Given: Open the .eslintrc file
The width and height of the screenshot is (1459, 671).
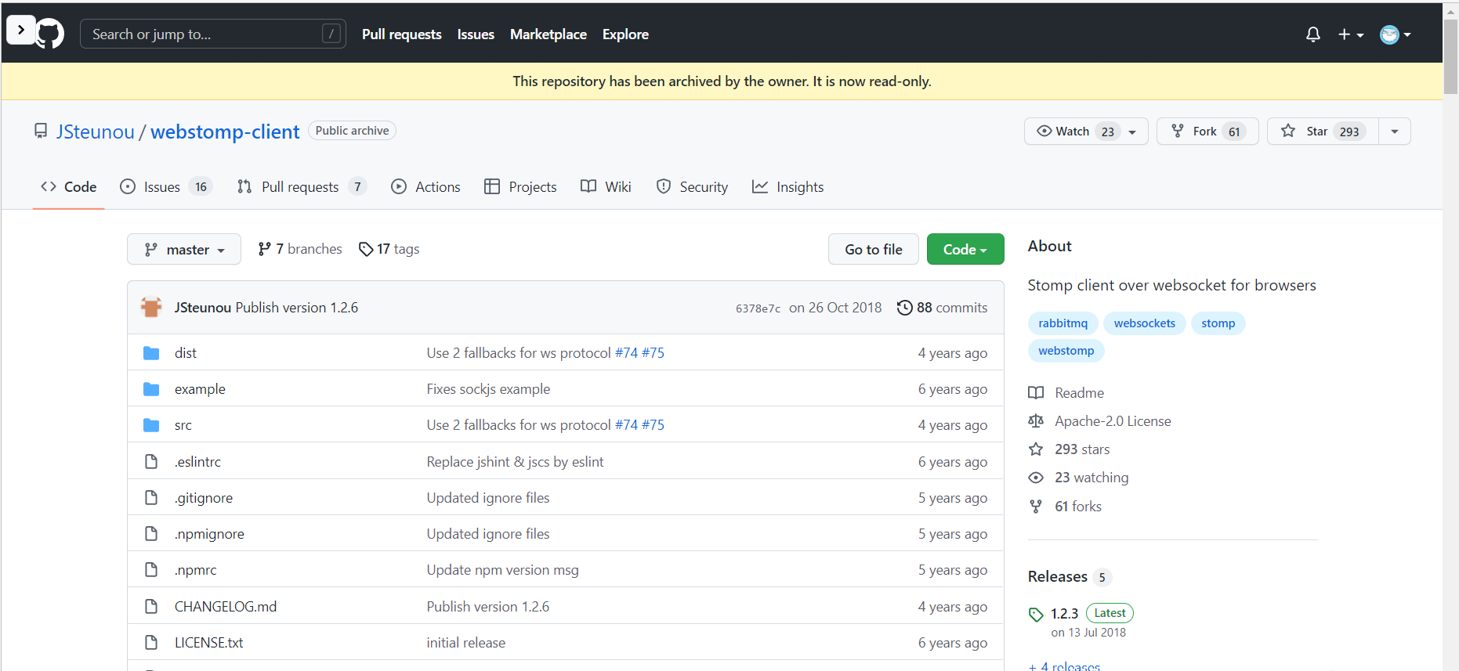Looking at the screenshot, I should (x=197, y=462).
